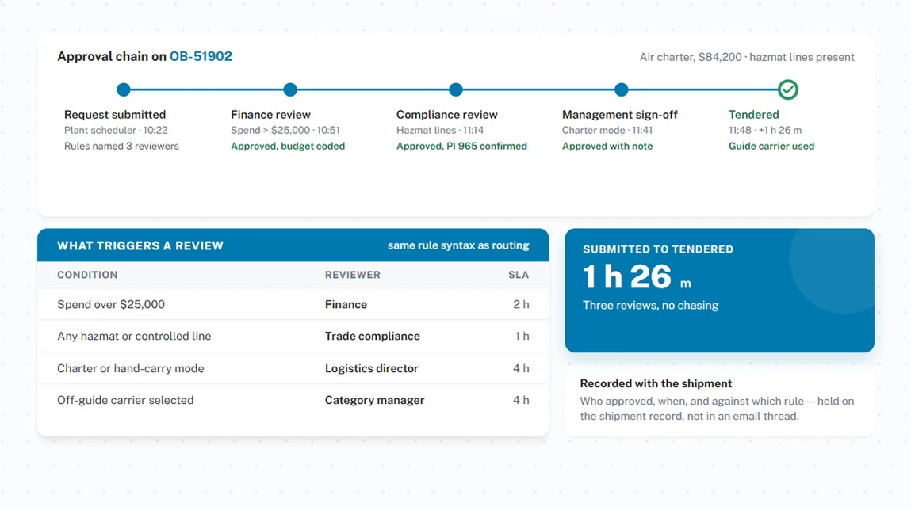Click 'WHAT TRIGGERS A REVIEW' header
Screen dimensions: 911x510
[140, 245]
